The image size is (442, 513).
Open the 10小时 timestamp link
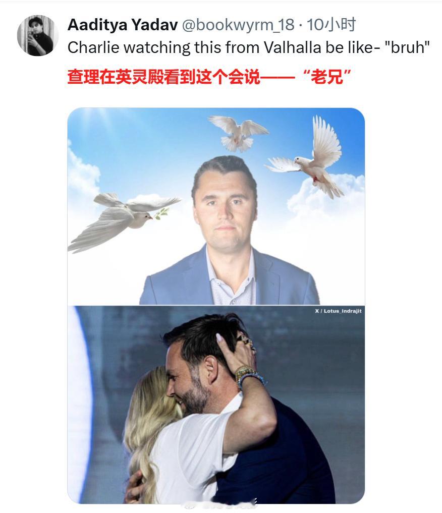tap(331, 25)
